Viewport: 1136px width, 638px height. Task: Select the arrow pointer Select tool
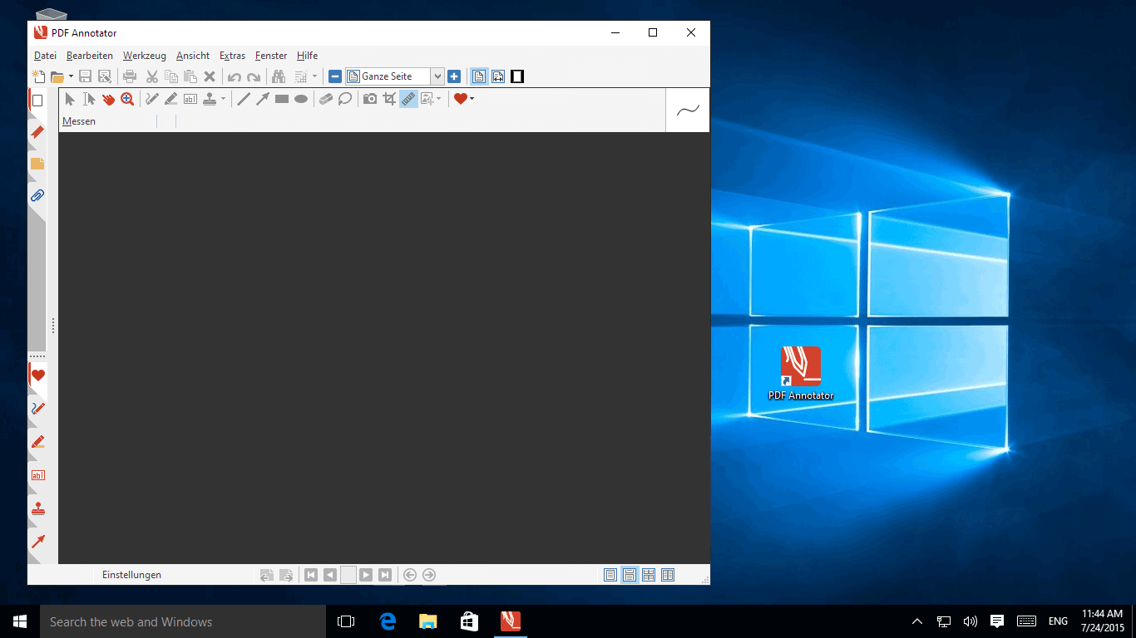click(x=70, y=99)
